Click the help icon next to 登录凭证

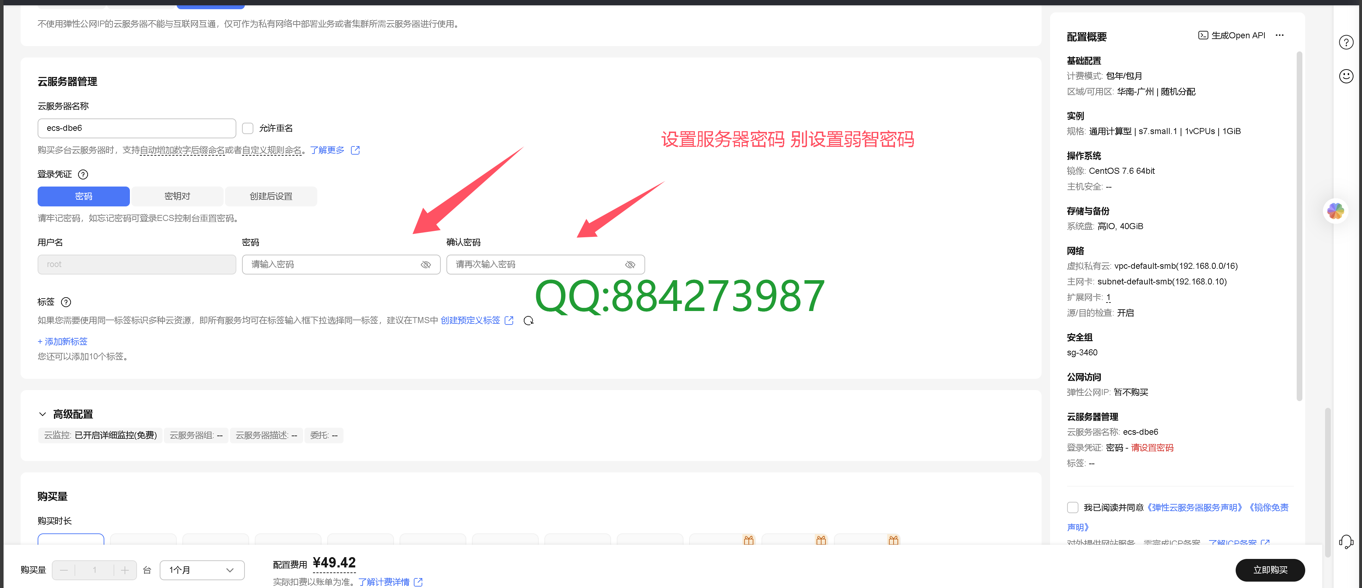(83, 174)
